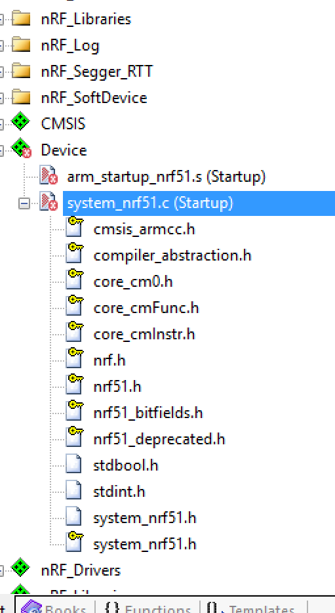Viewport: 335px width, 613px height.
Task: Switch to the Functions tab
Action: pos(148,607)
